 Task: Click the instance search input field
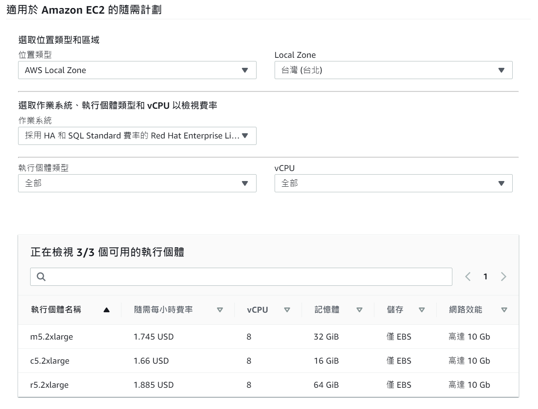click(x=241, y=277)
